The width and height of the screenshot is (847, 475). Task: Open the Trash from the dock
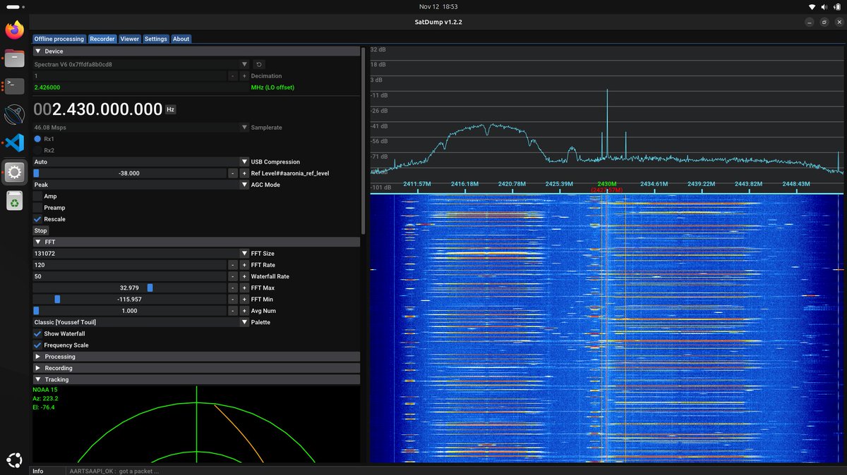[15, 201]
